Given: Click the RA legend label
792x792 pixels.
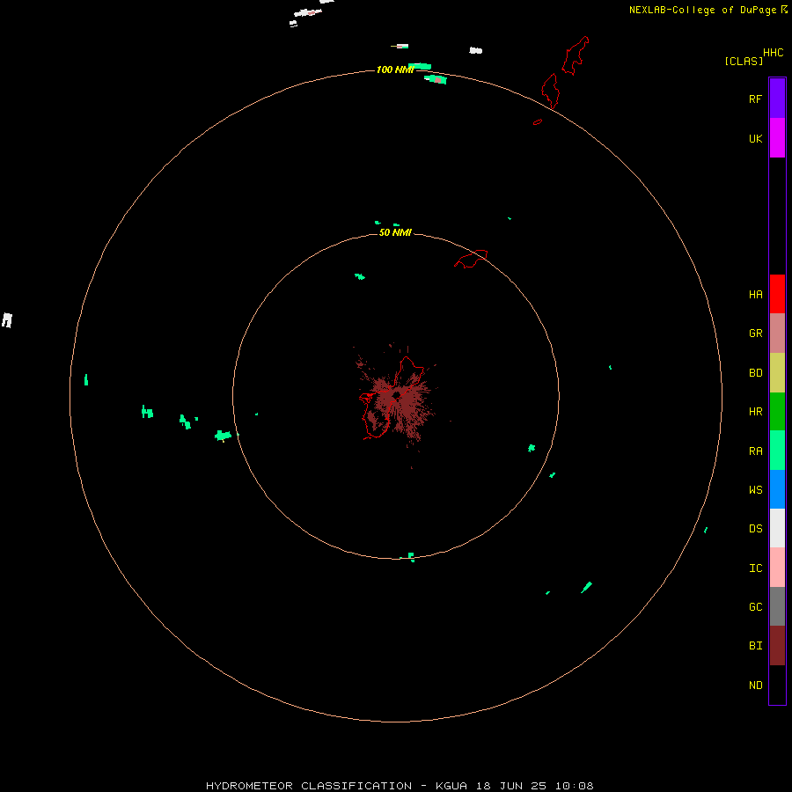Looking at the screenshot, I should (755, 451).
